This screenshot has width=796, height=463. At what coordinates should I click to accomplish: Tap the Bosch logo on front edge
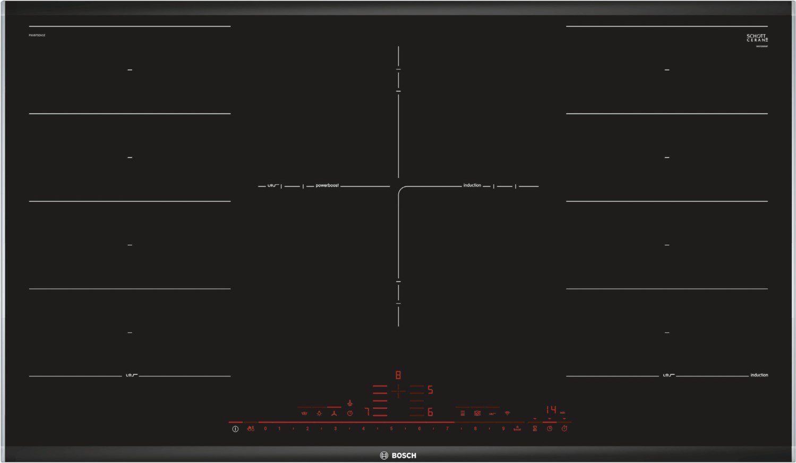coord(398,456)
